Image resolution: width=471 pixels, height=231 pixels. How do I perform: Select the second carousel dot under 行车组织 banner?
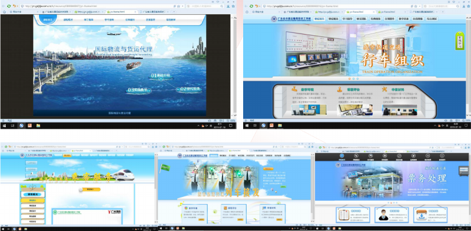(353, 79)
